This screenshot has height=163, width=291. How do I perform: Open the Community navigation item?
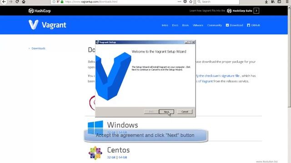click(x=215, y=25)
